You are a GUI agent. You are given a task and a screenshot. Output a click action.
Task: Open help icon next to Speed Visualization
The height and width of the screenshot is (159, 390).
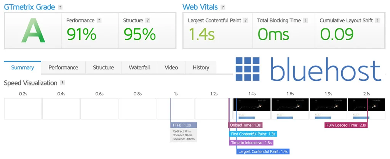(x=62, y=83)
